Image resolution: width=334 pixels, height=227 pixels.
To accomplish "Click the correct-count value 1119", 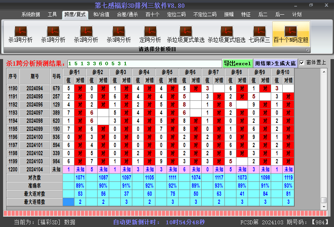I will coord(288,178).
